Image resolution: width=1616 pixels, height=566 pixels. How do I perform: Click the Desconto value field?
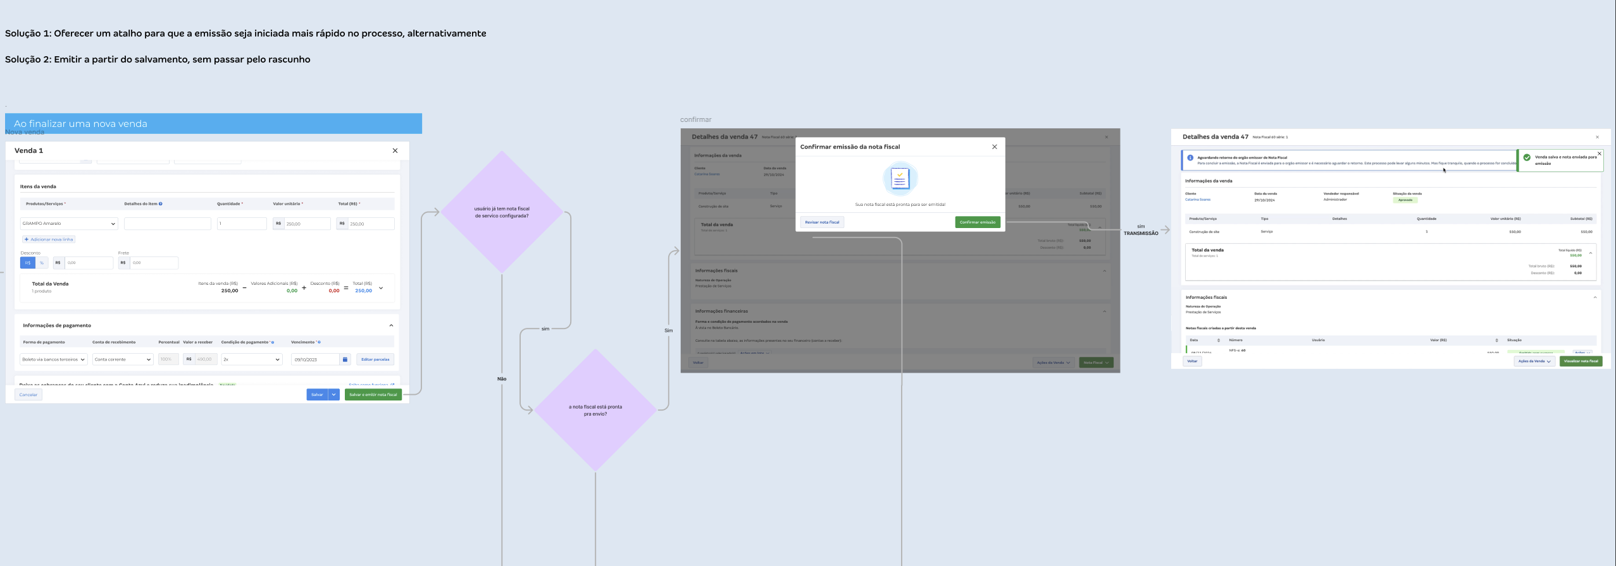89,263
